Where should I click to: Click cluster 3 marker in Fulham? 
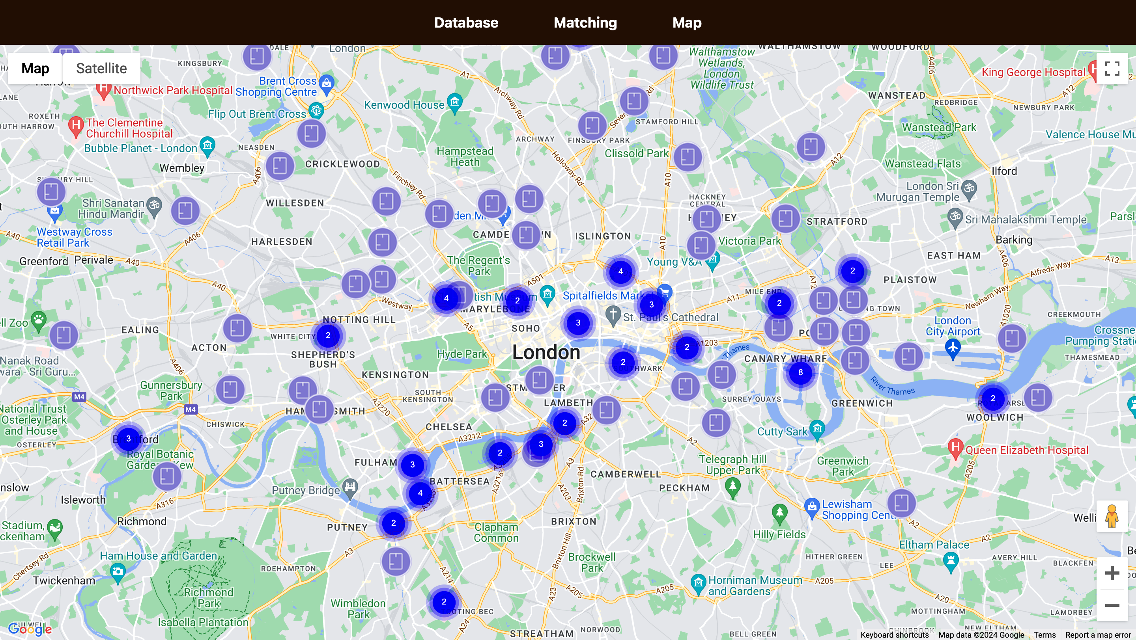click(412, 465)
